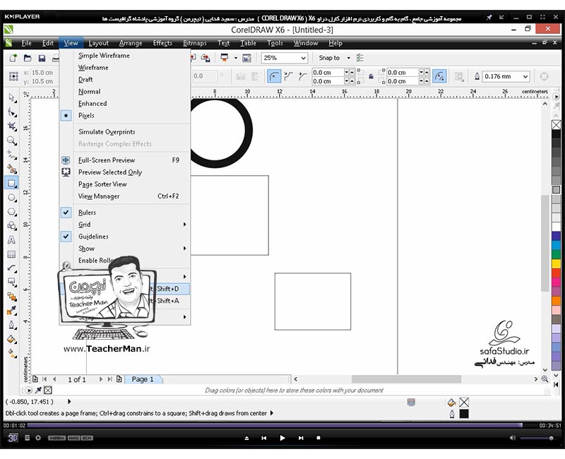Toggle the scalloped corner button
This screenshot has width=565, height=459.
click(x=288, y=76)
